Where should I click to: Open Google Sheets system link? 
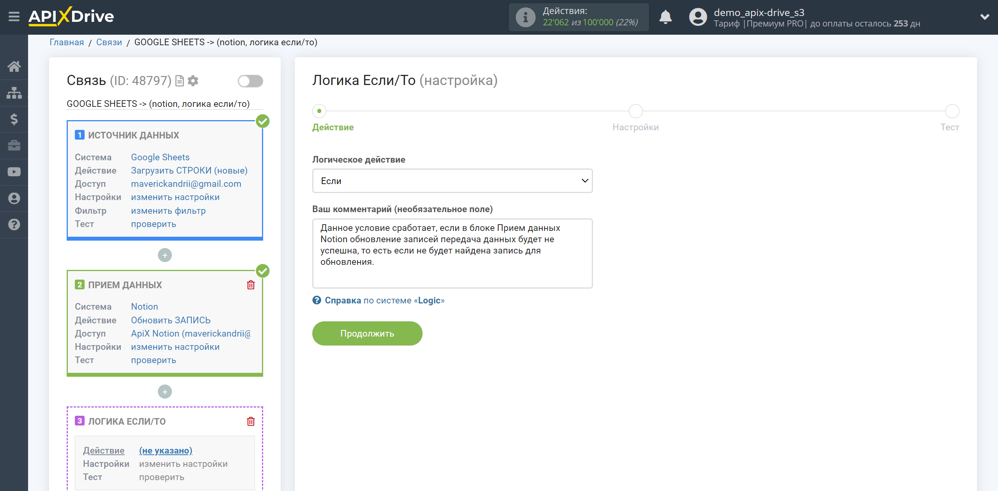[160, 157]
